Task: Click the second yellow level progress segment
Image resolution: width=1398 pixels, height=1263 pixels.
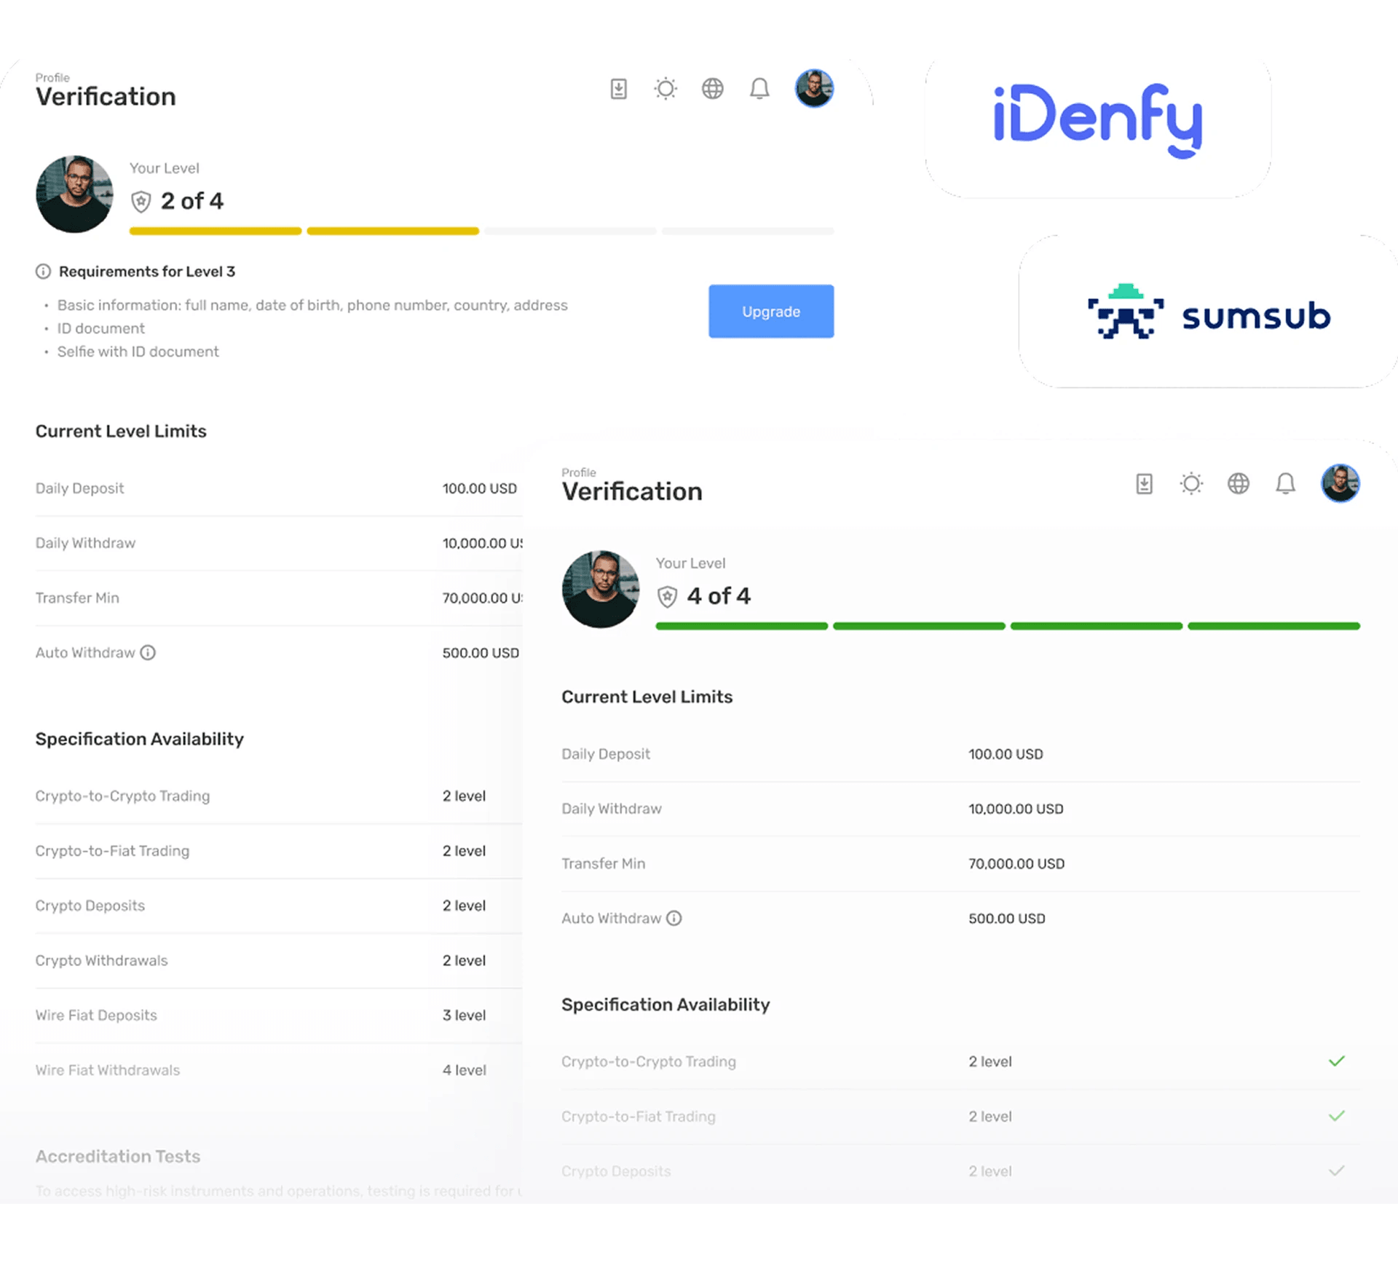Action: click(x=392, y=231)
